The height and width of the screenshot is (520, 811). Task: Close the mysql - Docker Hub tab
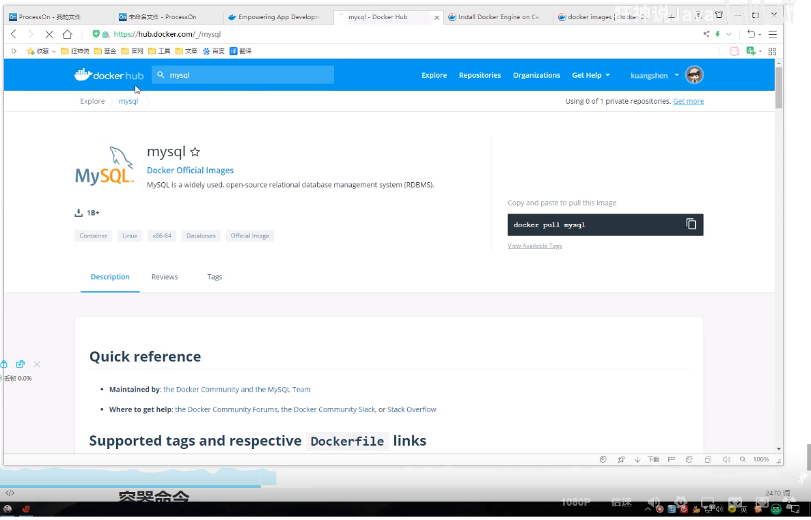[437, 17]
